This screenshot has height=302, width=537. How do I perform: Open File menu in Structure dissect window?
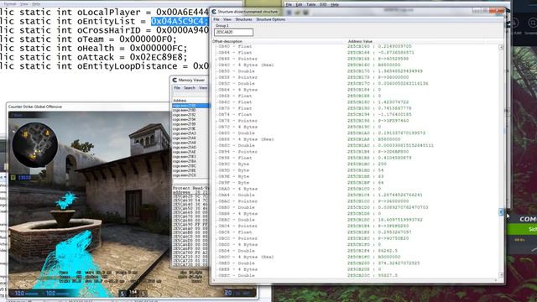pyautogui.click(x=216, y=19)
